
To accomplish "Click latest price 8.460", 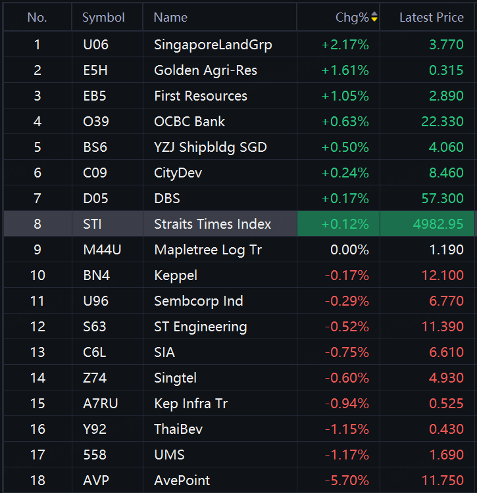I will click(x=446, y=173).
